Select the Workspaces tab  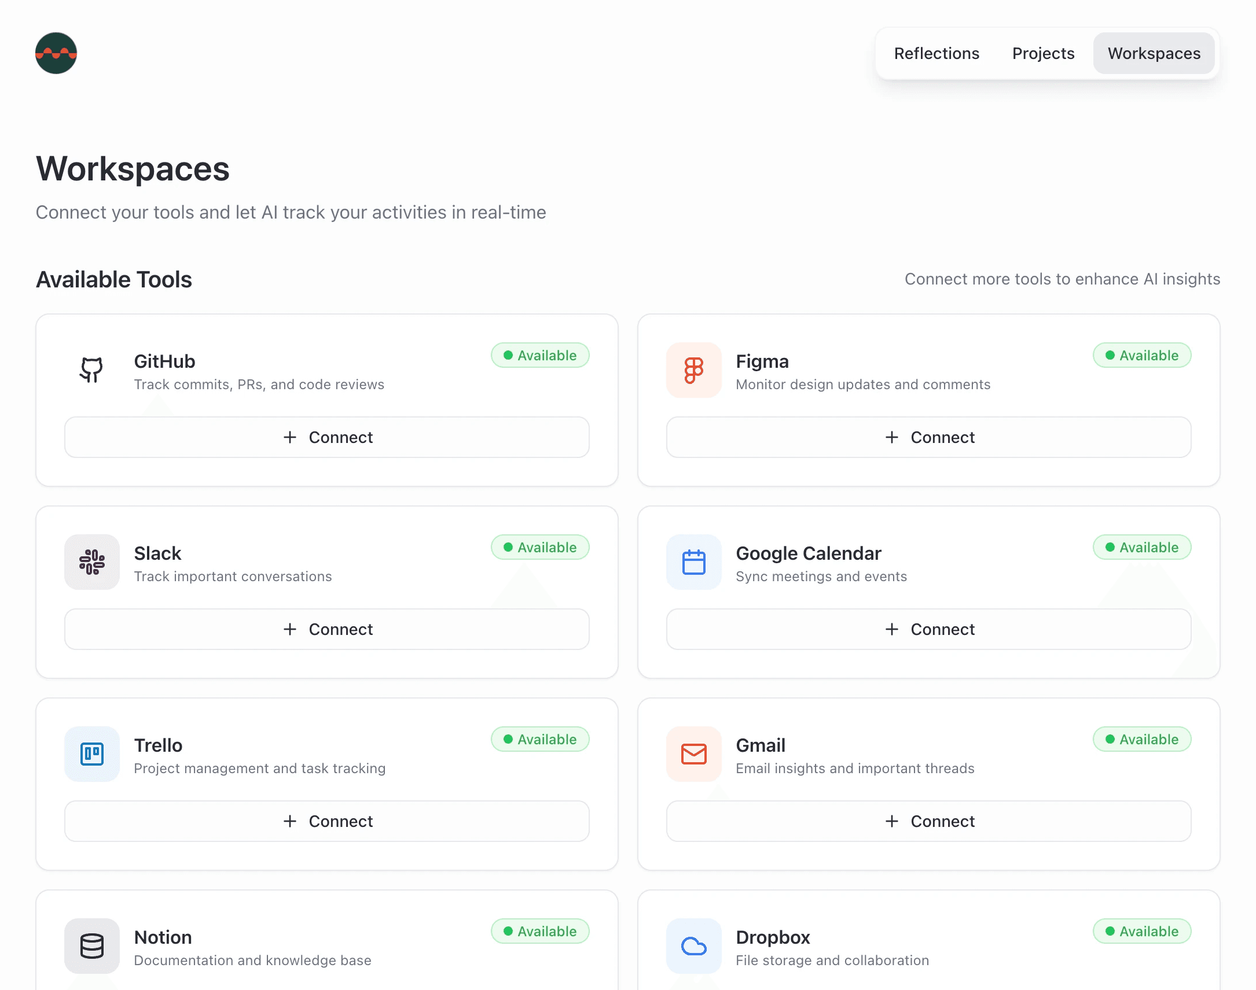point(1153,53)
